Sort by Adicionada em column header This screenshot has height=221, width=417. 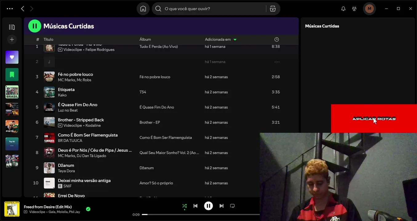click(x=218, y=39)
